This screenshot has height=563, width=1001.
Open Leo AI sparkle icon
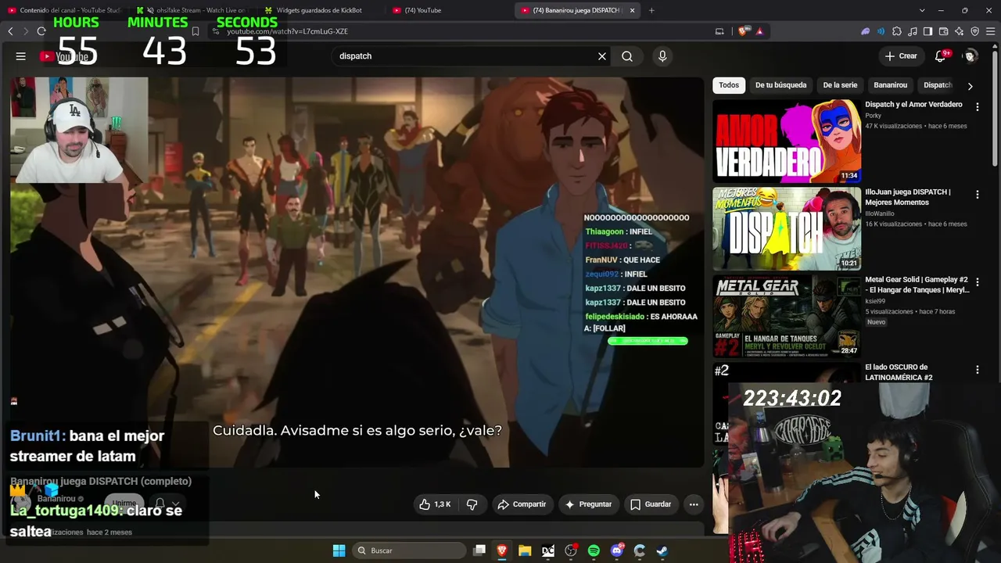tap(959, 31)
